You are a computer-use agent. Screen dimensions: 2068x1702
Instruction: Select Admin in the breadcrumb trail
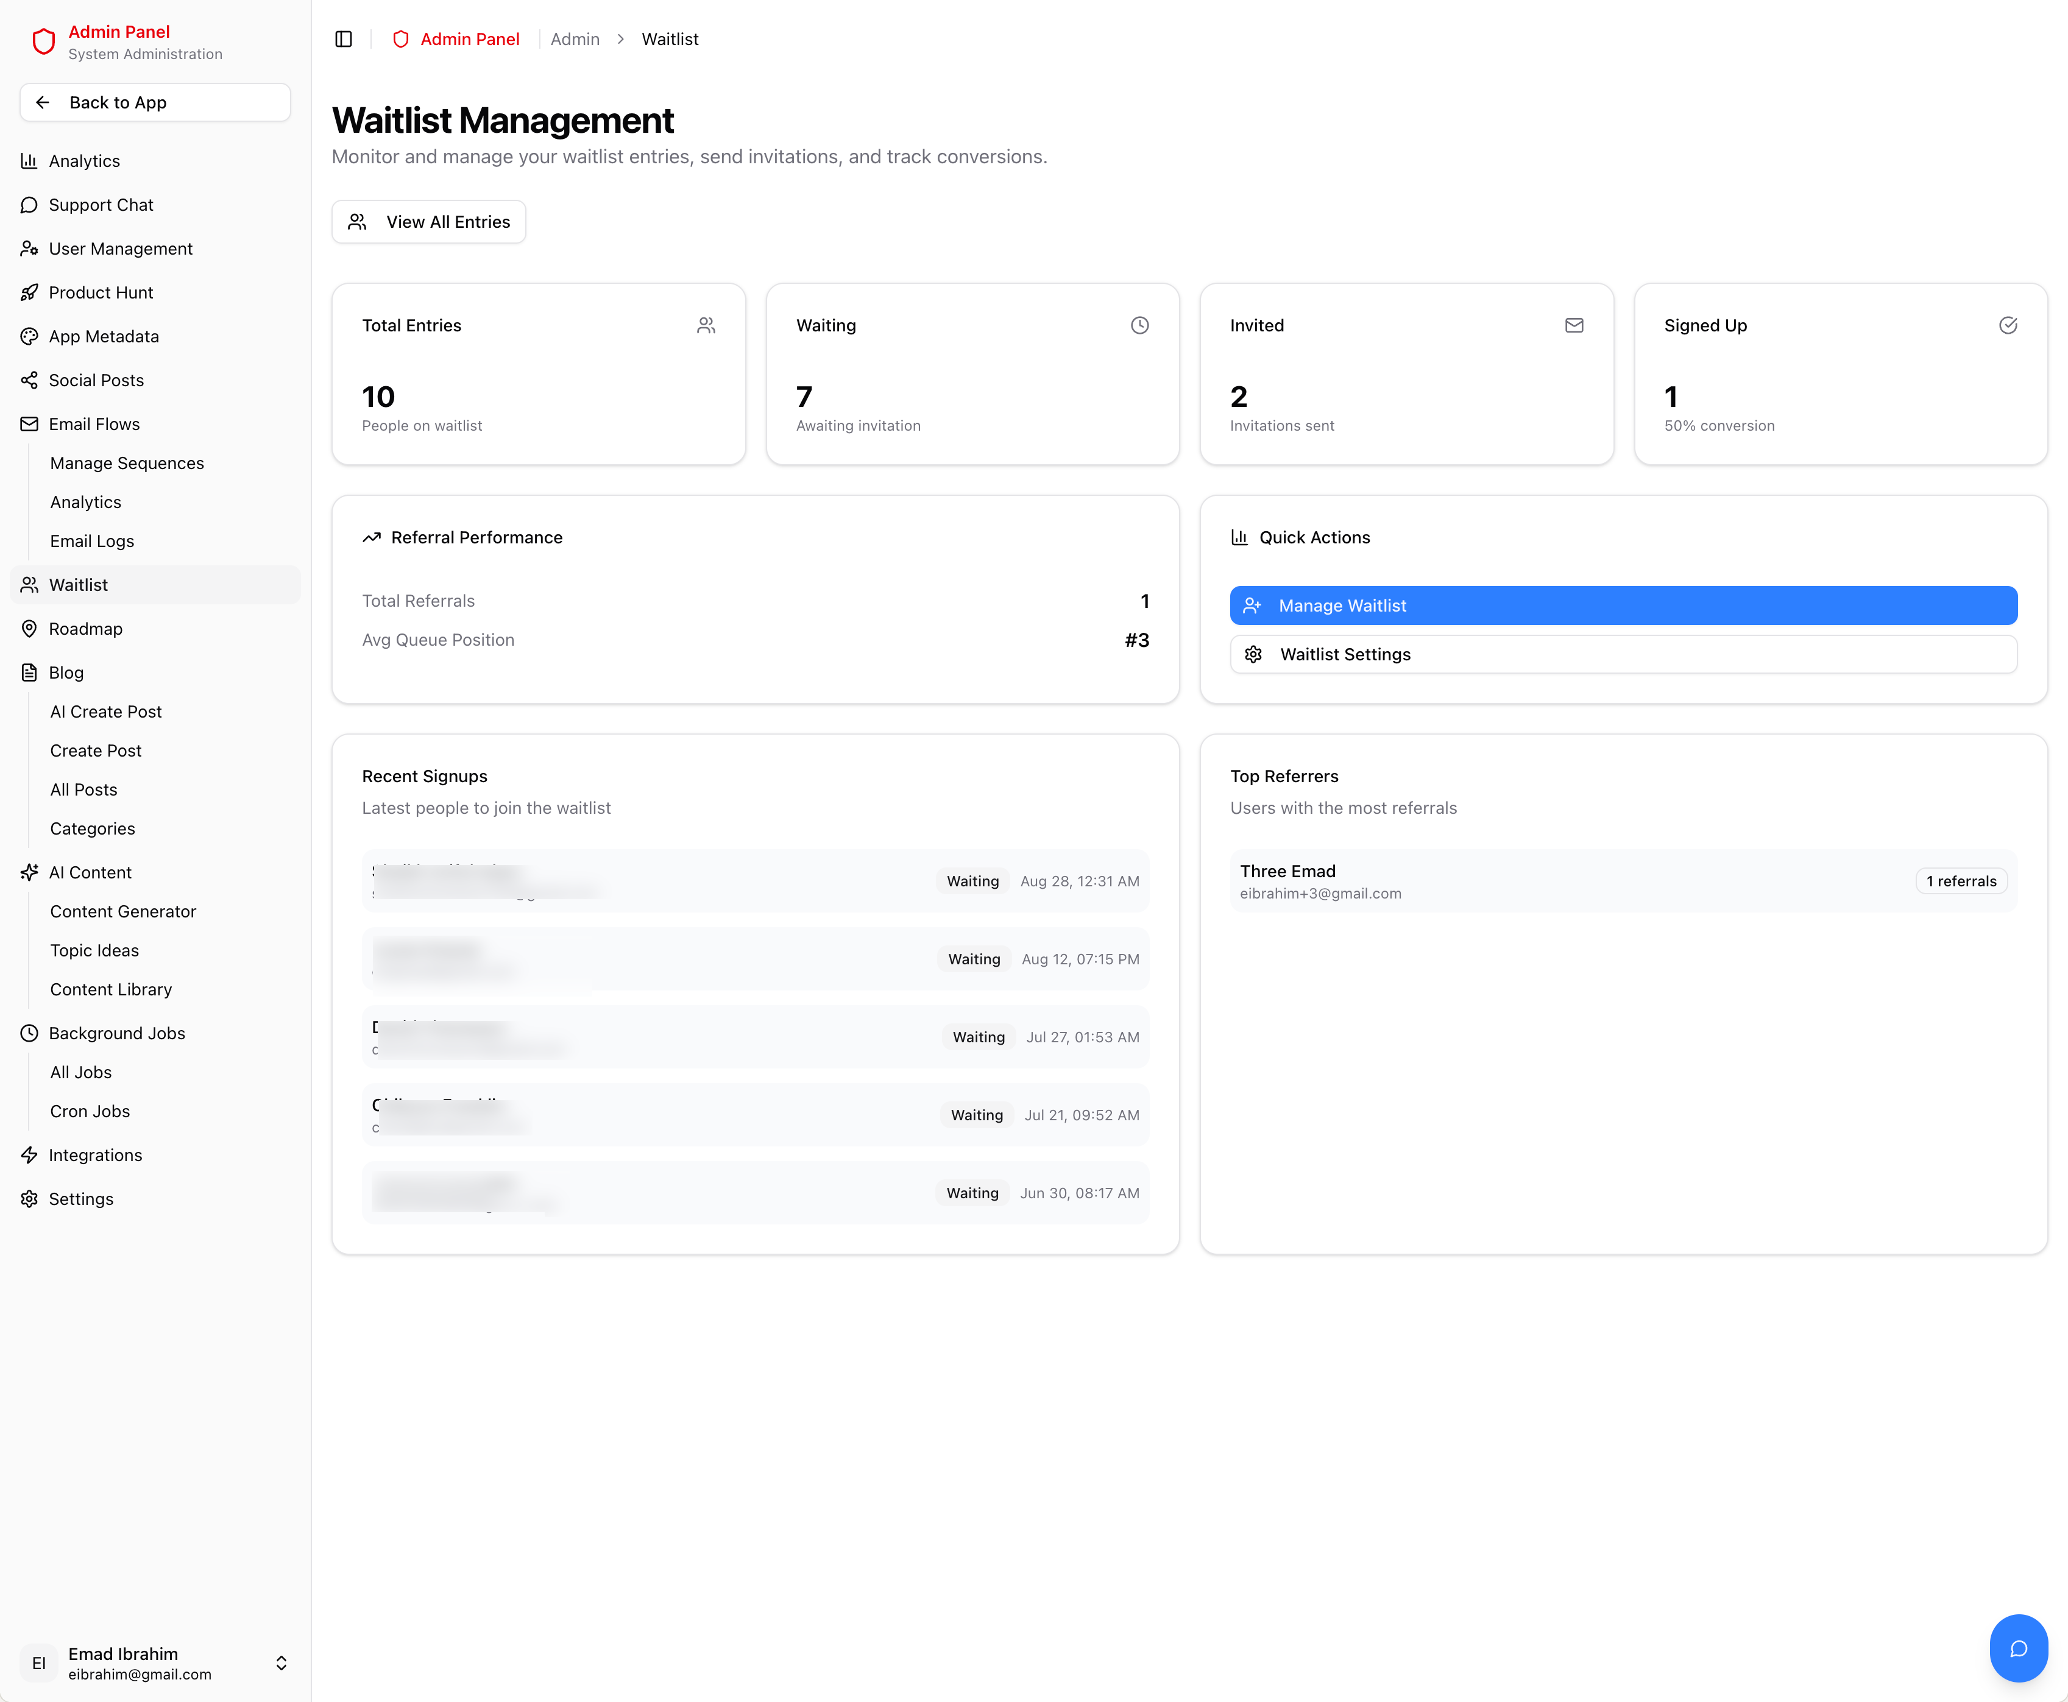tap(575, 39)
